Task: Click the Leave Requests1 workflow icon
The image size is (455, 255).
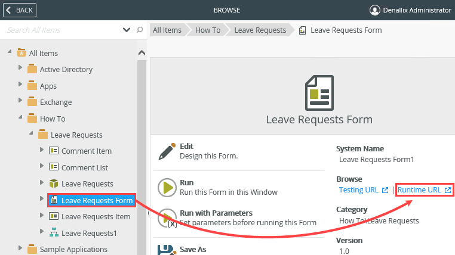Action: [x=53, y=232]
